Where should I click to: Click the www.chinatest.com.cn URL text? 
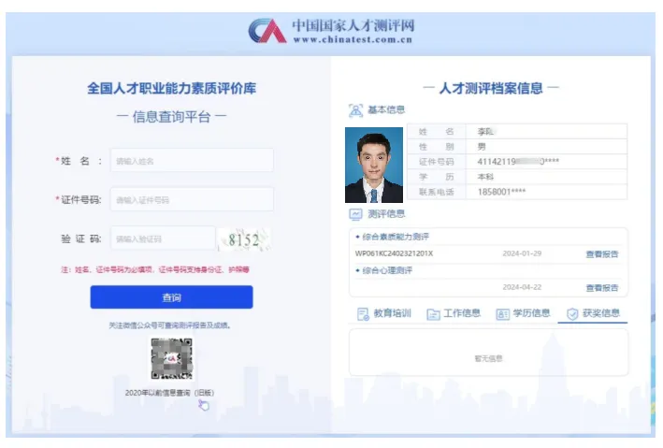pos(353,40)
